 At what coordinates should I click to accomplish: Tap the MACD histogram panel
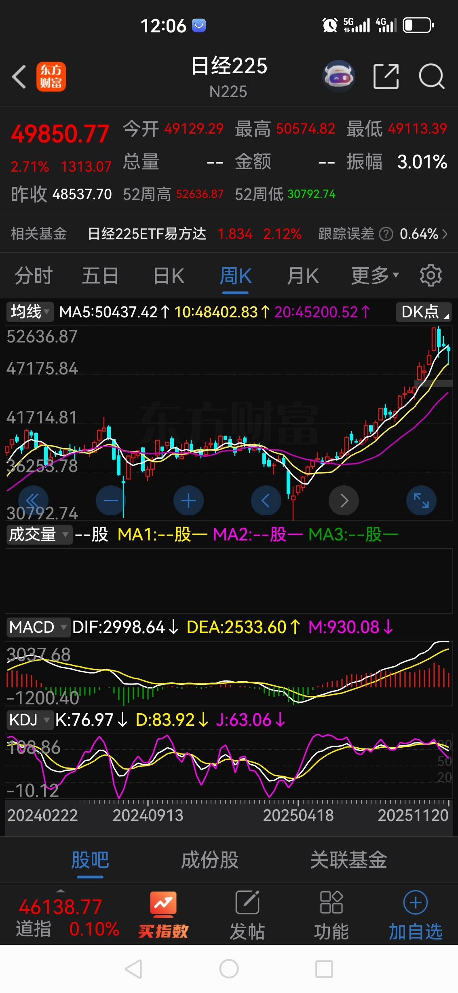click(229, 674)
